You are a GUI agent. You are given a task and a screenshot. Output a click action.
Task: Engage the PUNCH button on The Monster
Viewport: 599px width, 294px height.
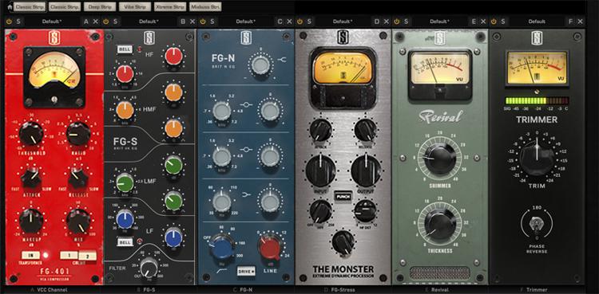tap(343, 196)
